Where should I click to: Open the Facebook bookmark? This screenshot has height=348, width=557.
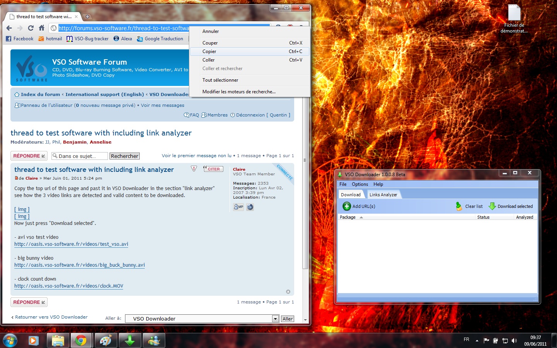pos(20,39)
